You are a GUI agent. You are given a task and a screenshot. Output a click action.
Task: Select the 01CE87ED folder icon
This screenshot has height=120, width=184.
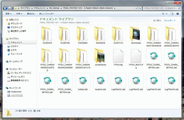[x=64, y=34]
